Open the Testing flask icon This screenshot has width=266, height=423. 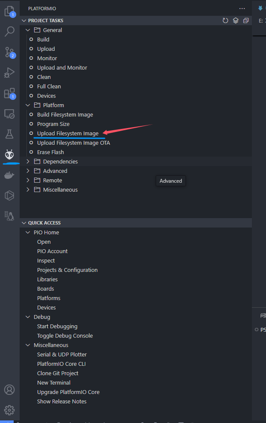click(9, 134)
